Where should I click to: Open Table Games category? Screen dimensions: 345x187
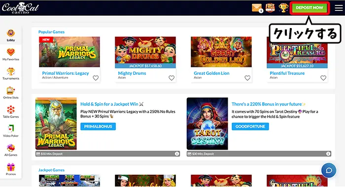click(x=11, y=112)
